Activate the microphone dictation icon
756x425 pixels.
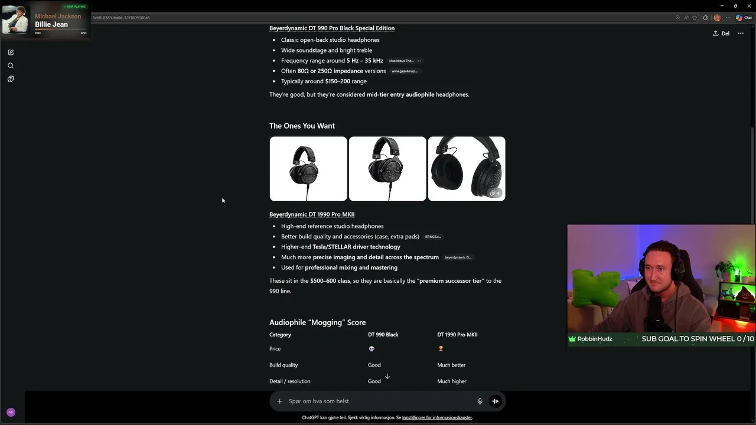click(x=480, y=401)
